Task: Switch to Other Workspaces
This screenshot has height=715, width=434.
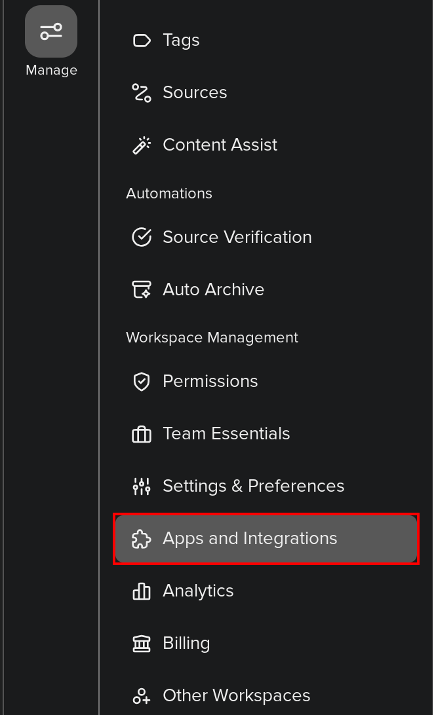Action: point(266,696)
